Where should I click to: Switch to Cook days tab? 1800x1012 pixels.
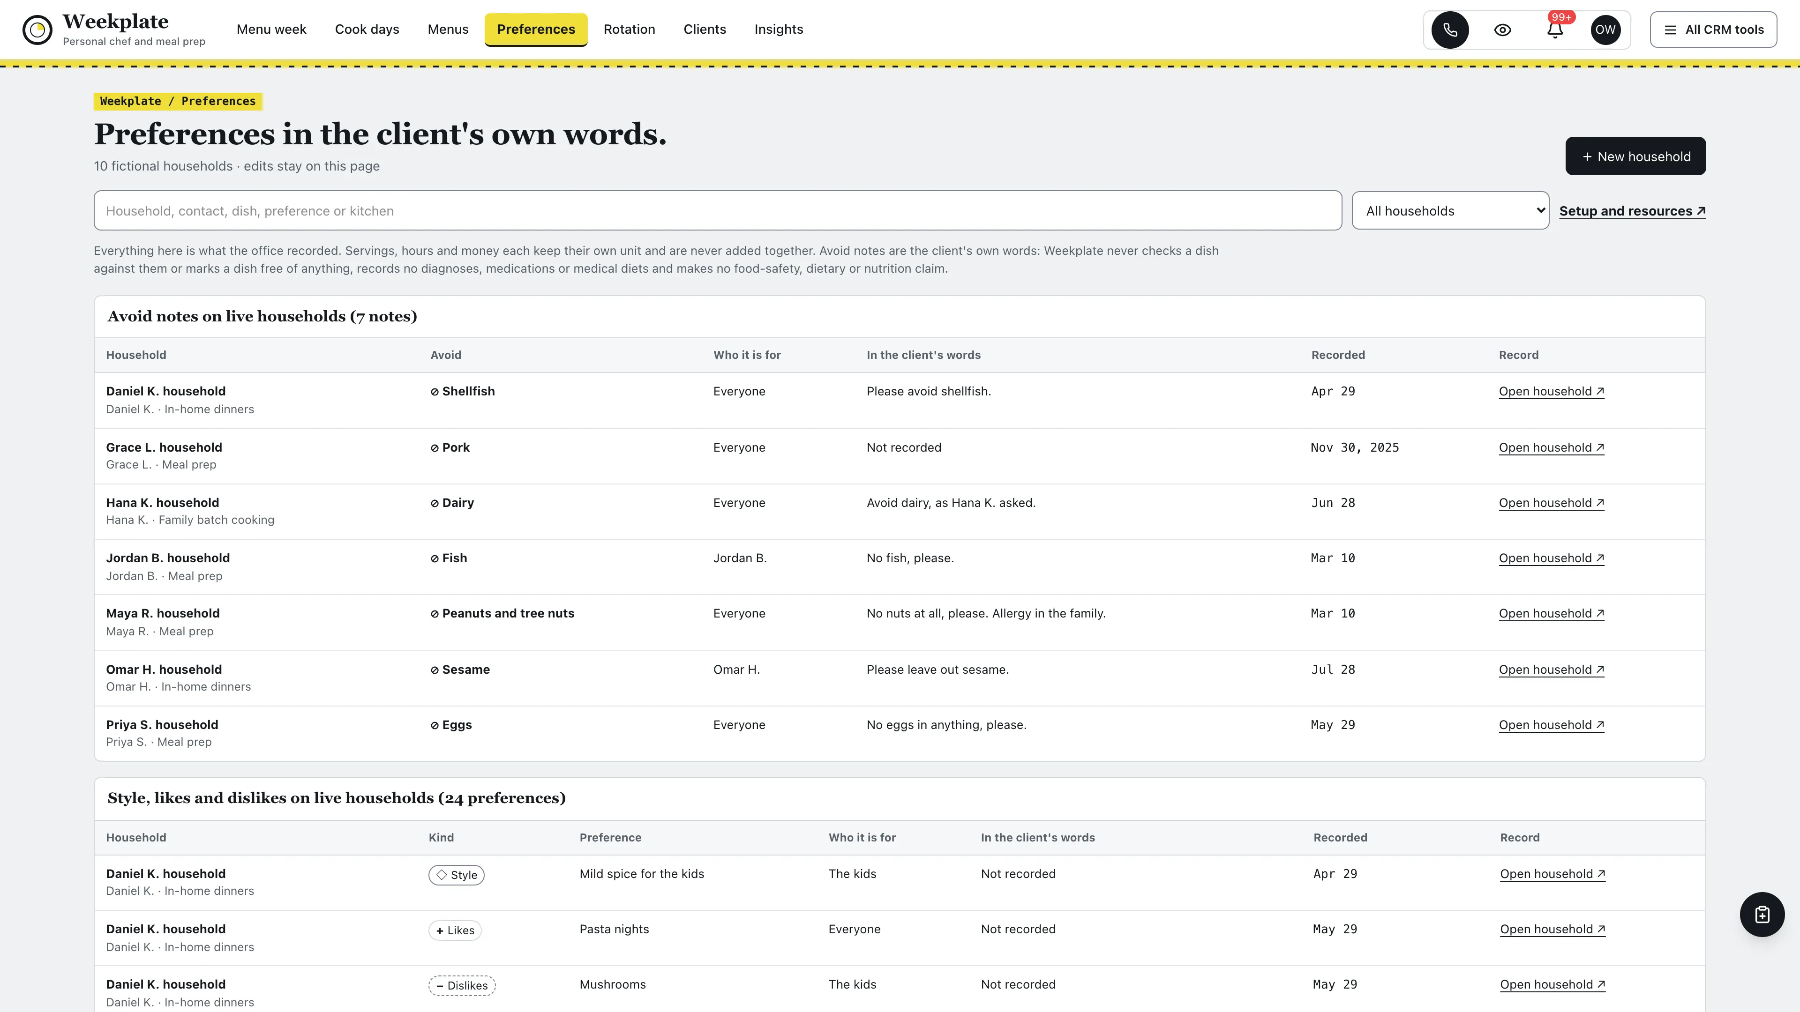(367, 30)
